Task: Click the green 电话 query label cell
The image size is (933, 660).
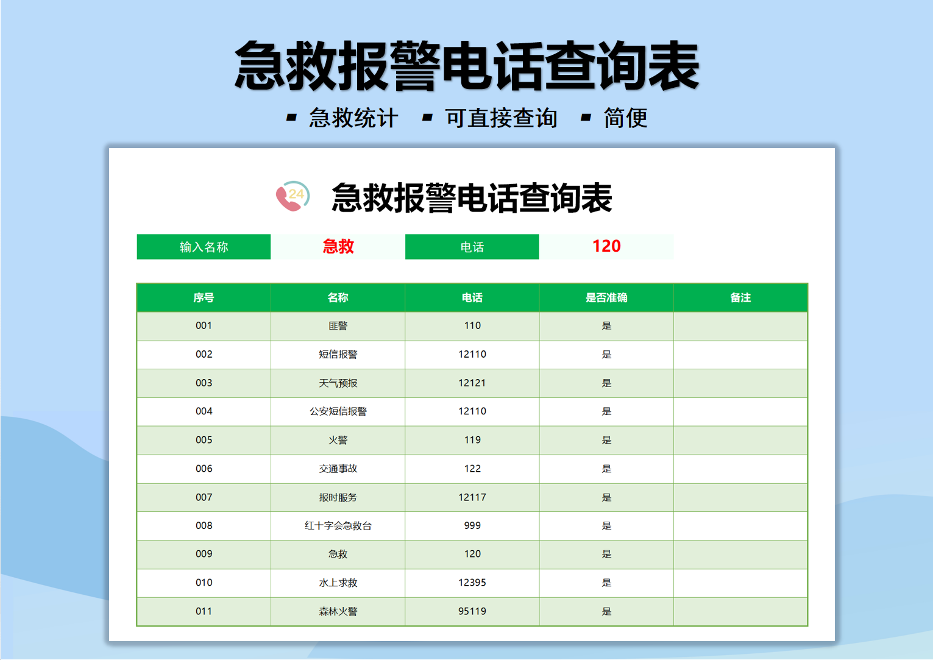Action: (472, 247)
